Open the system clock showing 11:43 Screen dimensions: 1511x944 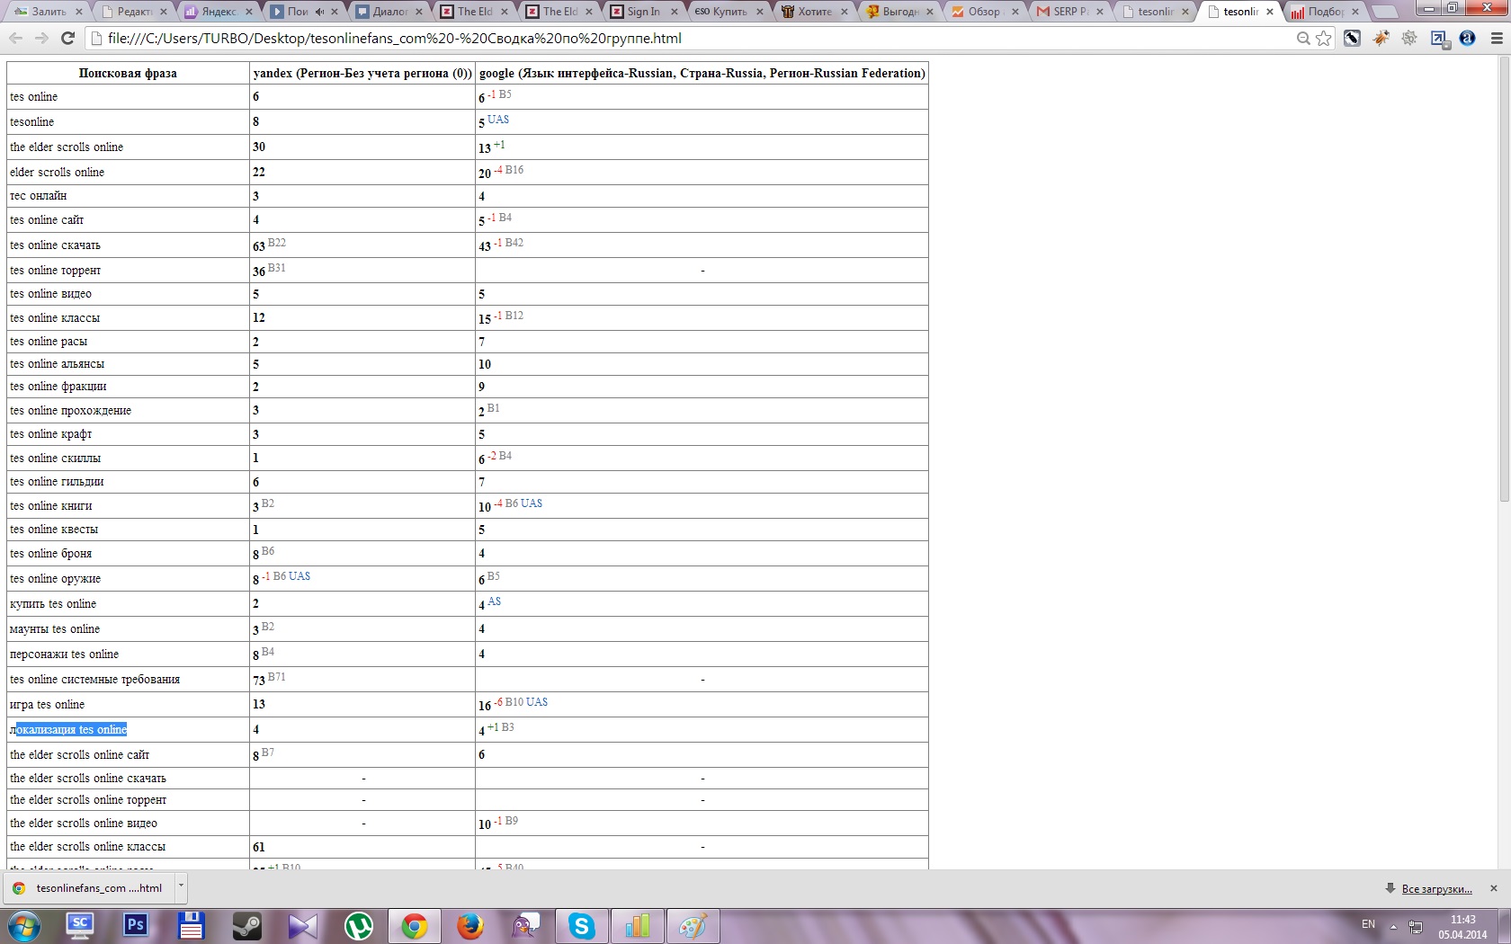pyautogui.click(x=1462, y=927)
